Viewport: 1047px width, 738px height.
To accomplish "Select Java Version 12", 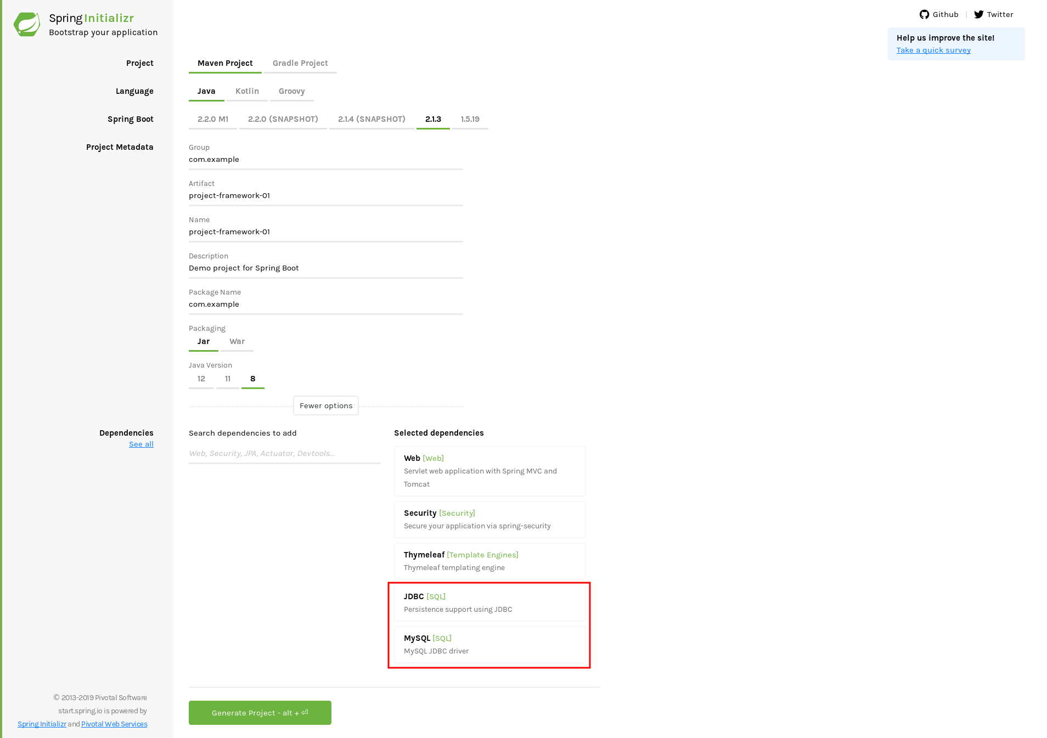I will click(x=201, y=378).
